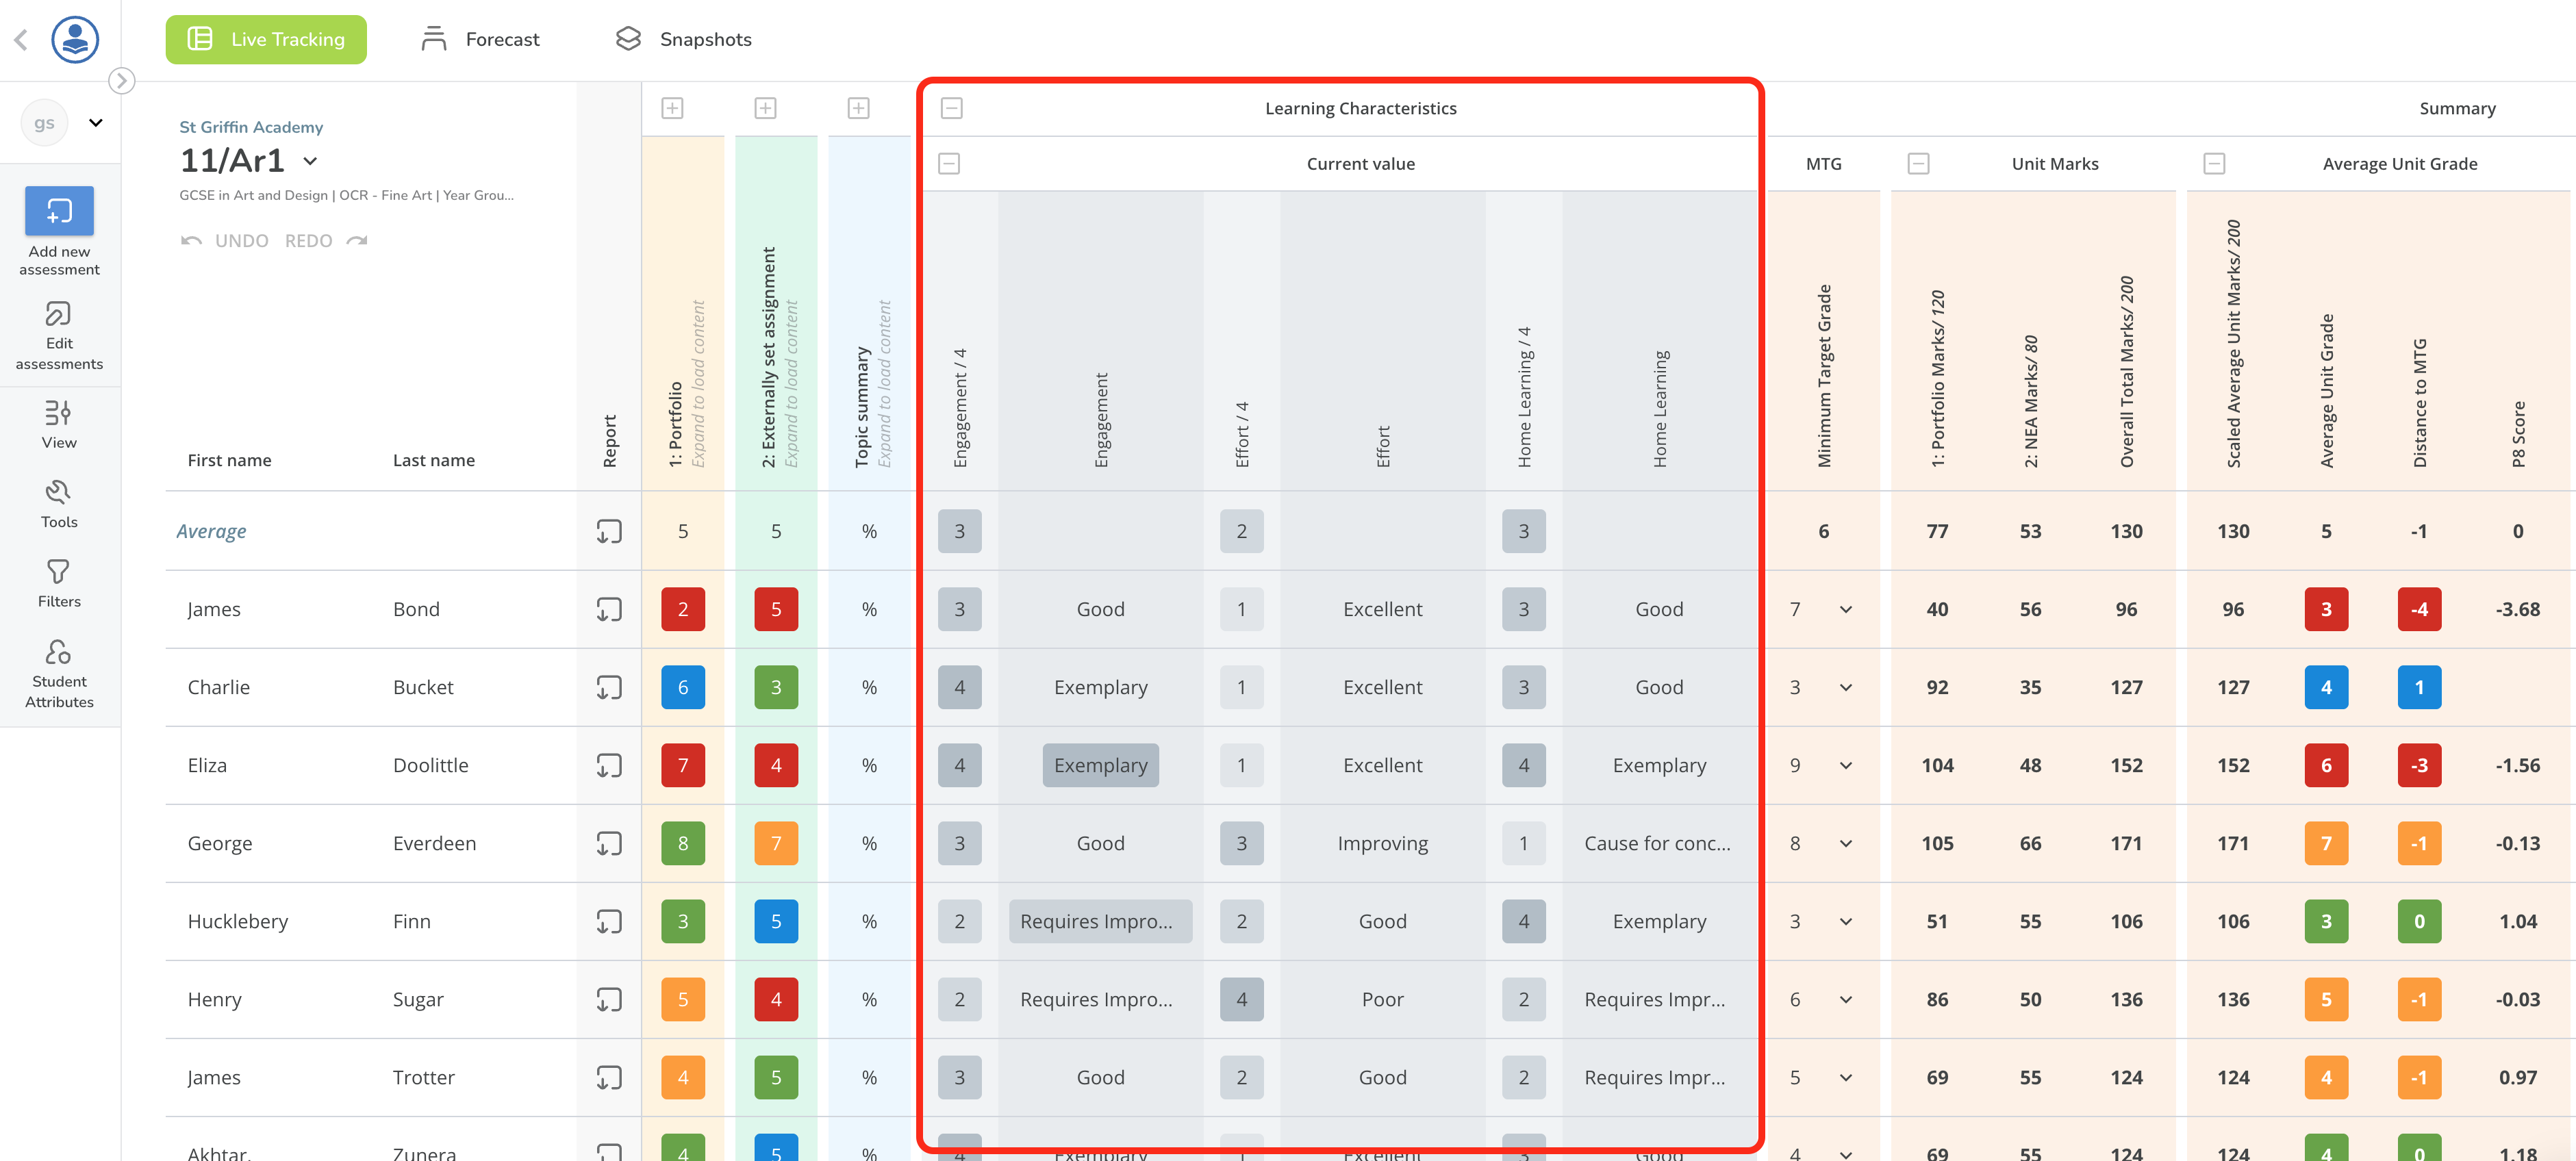Image resolution: width=2576 pixels, height=1161 pixels.
Task: Expand the Topic summary column group
Action: [858, 108]
